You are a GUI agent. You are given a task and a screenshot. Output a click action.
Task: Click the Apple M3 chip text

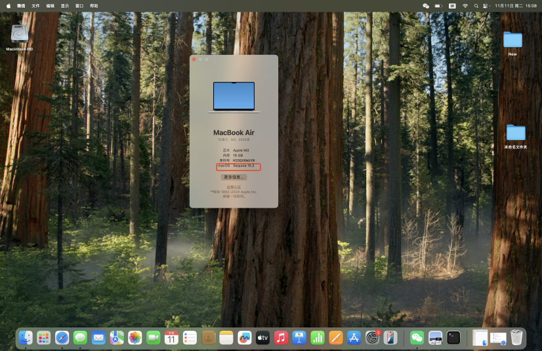[x=241, y=150]
